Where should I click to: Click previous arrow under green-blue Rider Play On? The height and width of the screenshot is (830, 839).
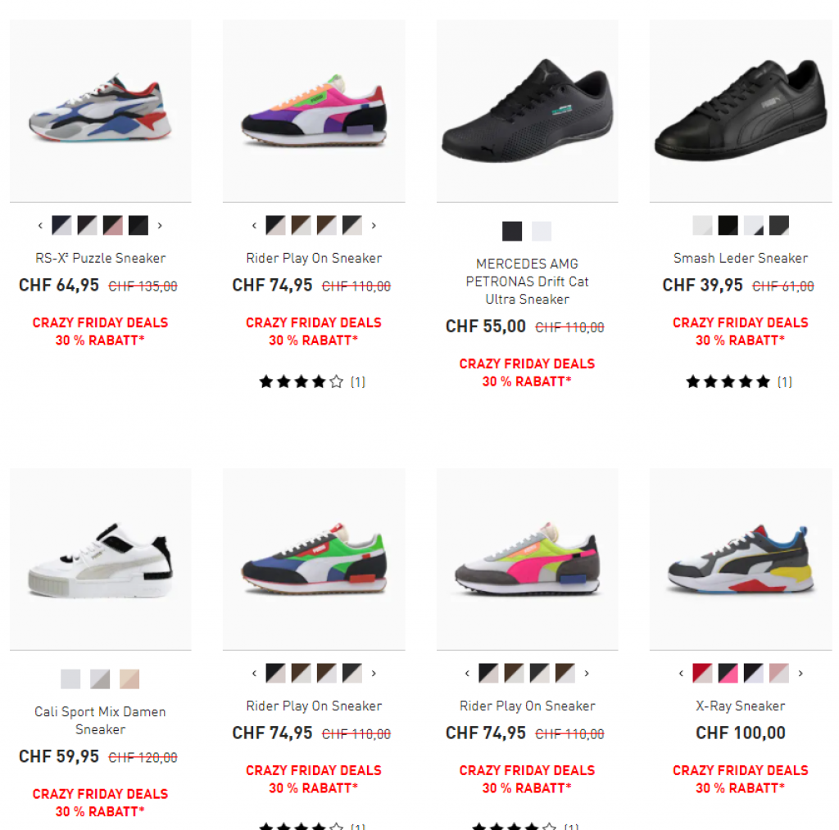(254, 674)
